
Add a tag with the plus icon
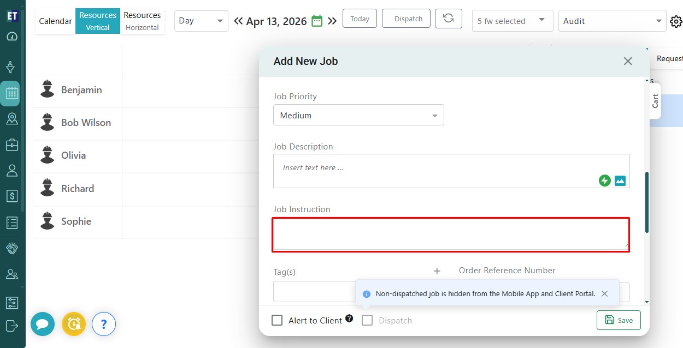437,271
